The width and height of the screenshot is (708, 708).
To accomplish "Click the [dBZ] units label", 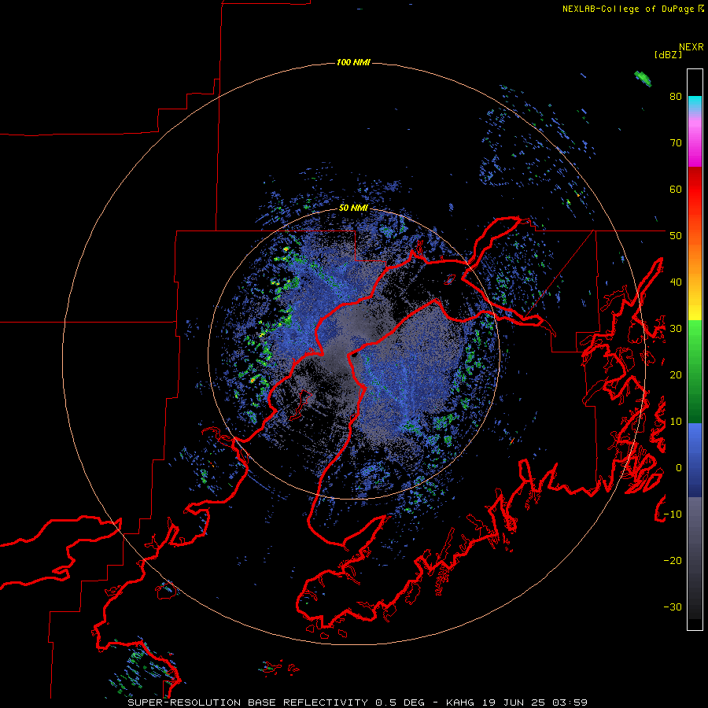I will coord(668,55).
